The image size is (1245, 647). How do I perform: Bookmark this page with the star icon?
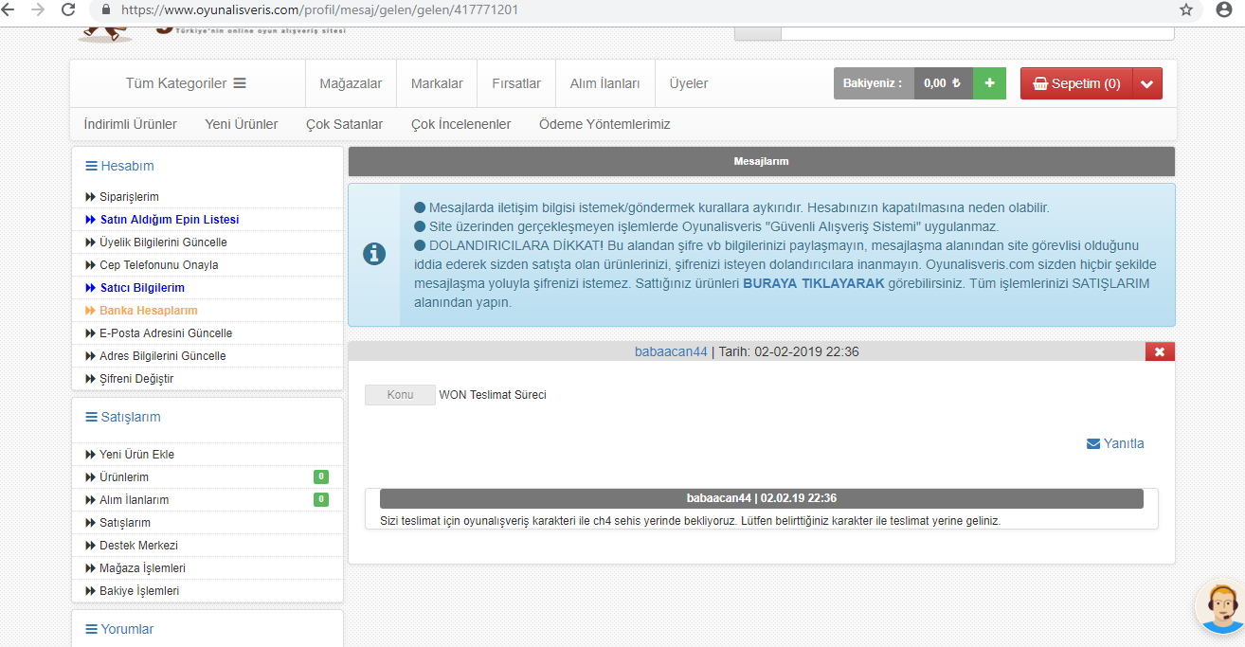pos(1185,9)
